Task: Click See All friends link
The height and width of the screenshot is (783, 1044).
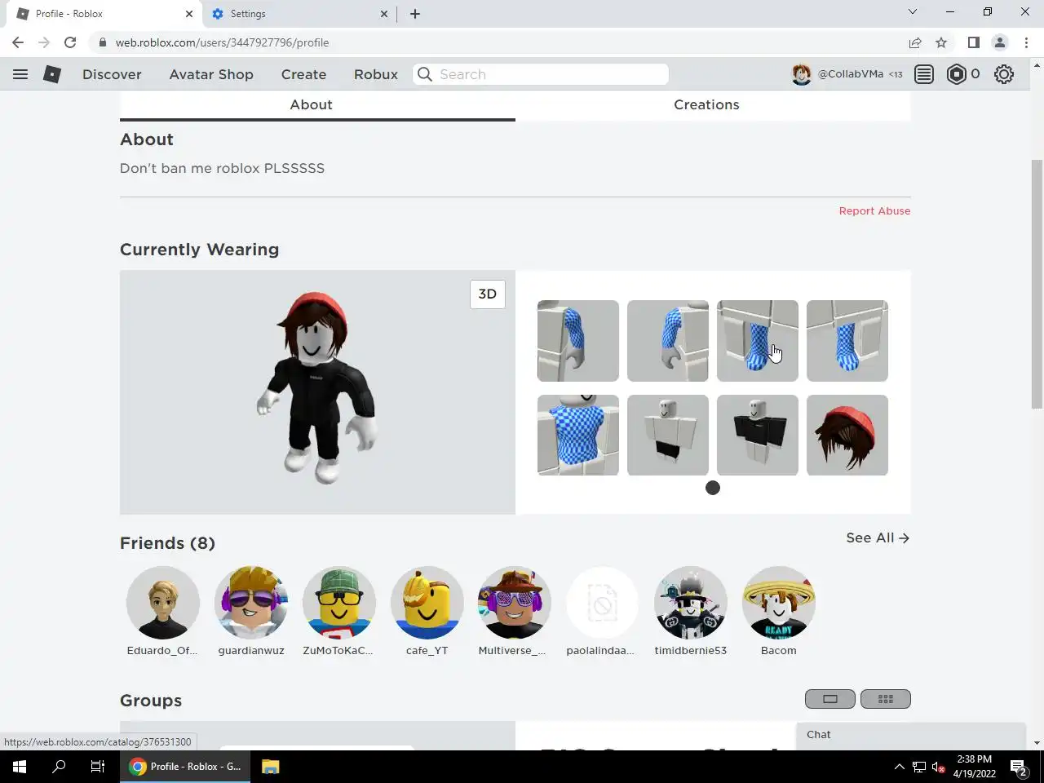Action: tap(878, 537)
